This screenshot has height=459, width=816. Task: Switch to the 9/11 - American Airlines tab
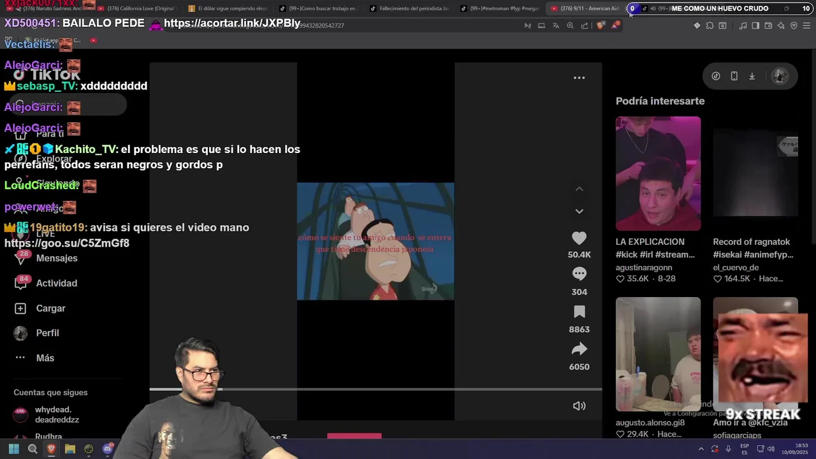[x=586, y=8]
